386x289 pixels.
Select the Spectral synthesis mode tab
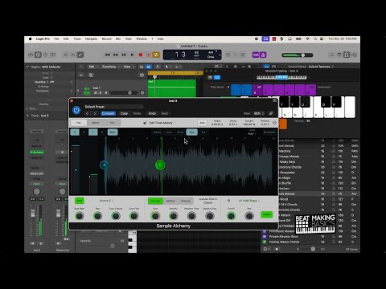point(186,201)
